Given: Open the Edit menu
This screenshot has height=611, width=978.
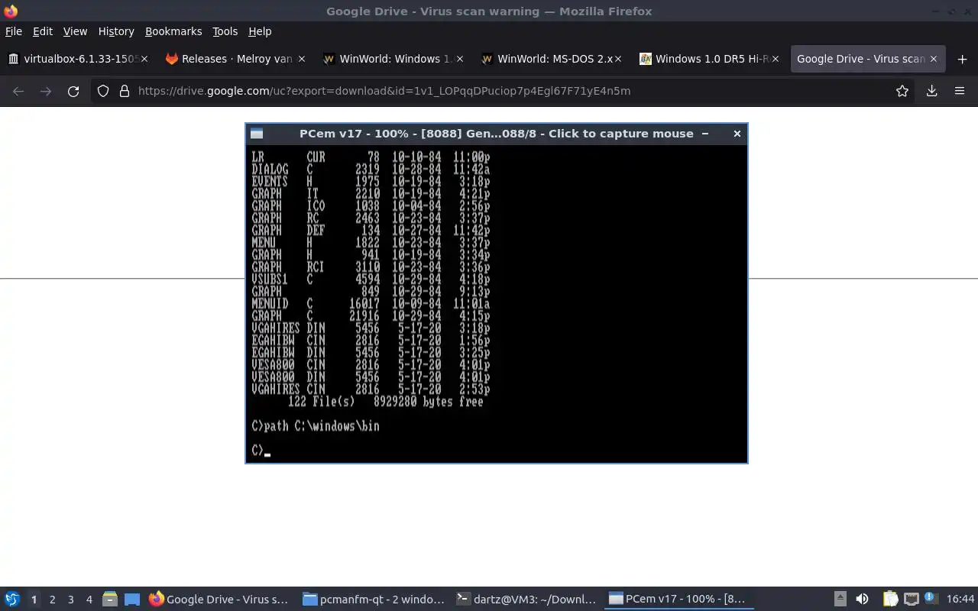Looking at the screenshot, I should (43, 31).
